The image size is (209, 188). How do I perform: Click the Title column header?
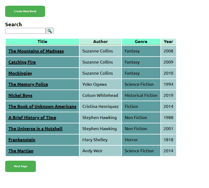pos(42,42)
